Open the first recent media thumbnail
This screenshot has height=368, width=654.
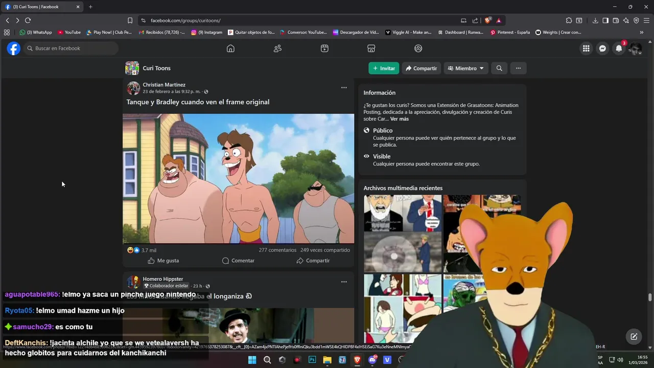point(403,213)
